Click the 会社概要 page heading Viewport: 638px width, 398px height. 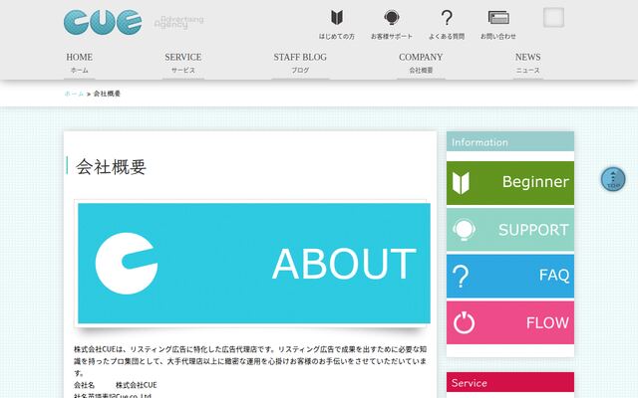click(x=111, y=166)
